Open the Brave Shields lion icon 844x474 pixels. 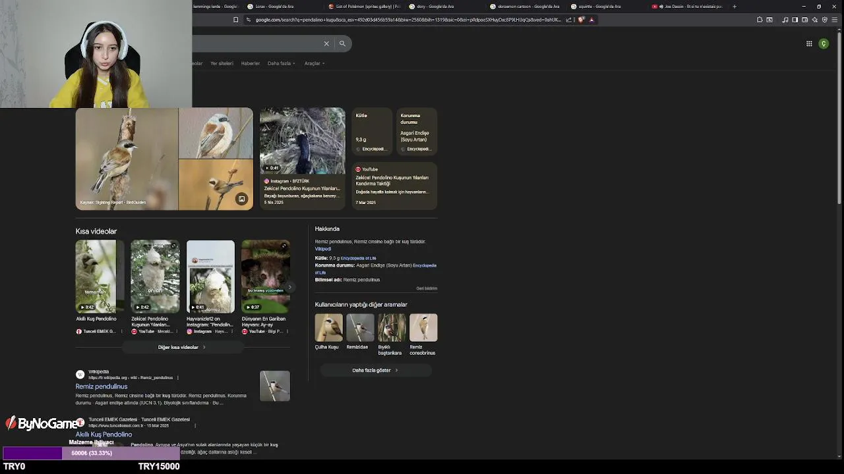tap(581, 20)
